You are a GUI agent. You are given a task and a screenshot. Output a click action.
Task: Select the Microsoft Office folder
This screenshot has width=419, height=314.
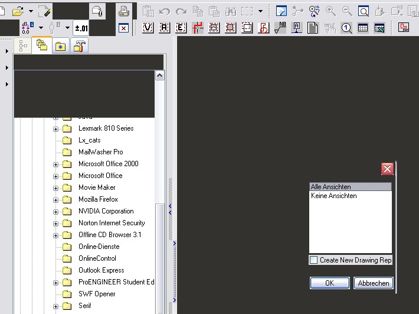pyautogui.click(x=100, y=176)
